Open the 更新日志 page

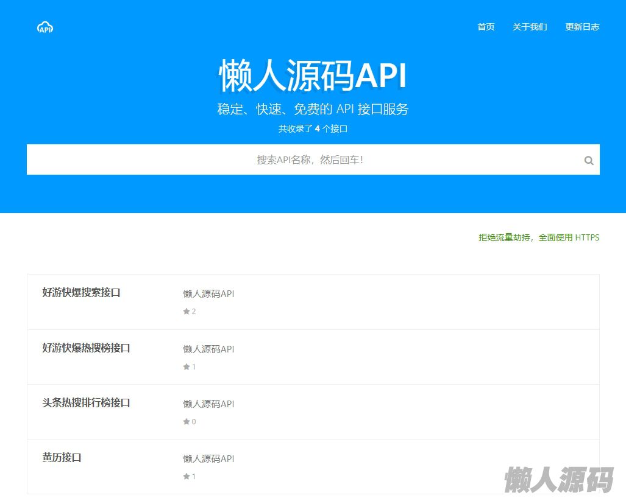(x=582, y=27)
